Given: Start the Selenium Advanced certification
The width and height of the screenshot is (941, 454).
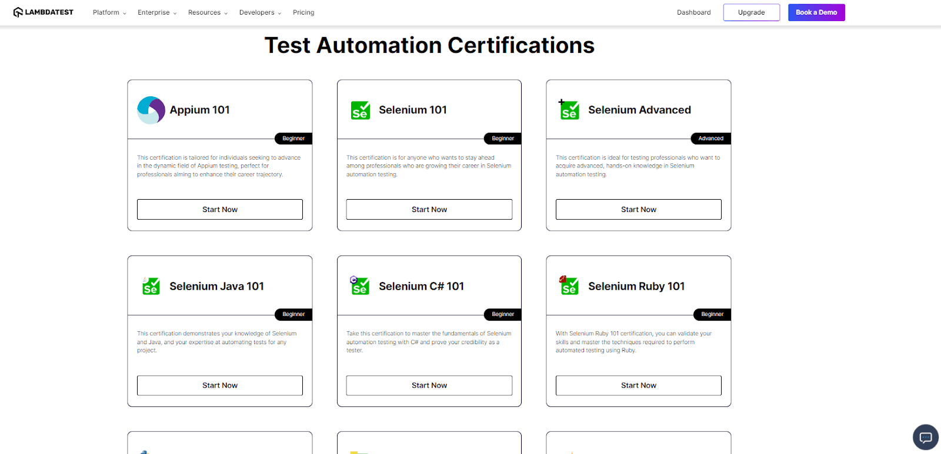Looking at the screenshot, I should (x=639, y=210).
